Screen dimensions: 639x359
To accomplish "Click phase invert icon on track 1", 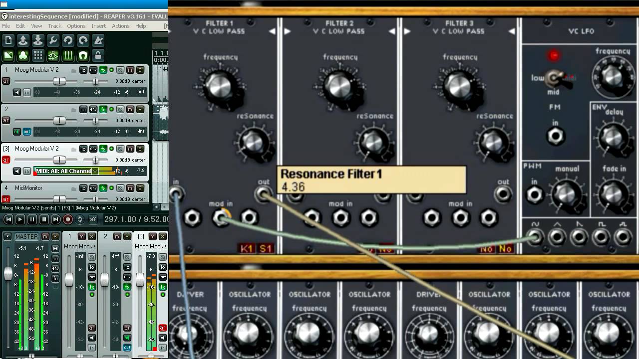I will 120,70.
